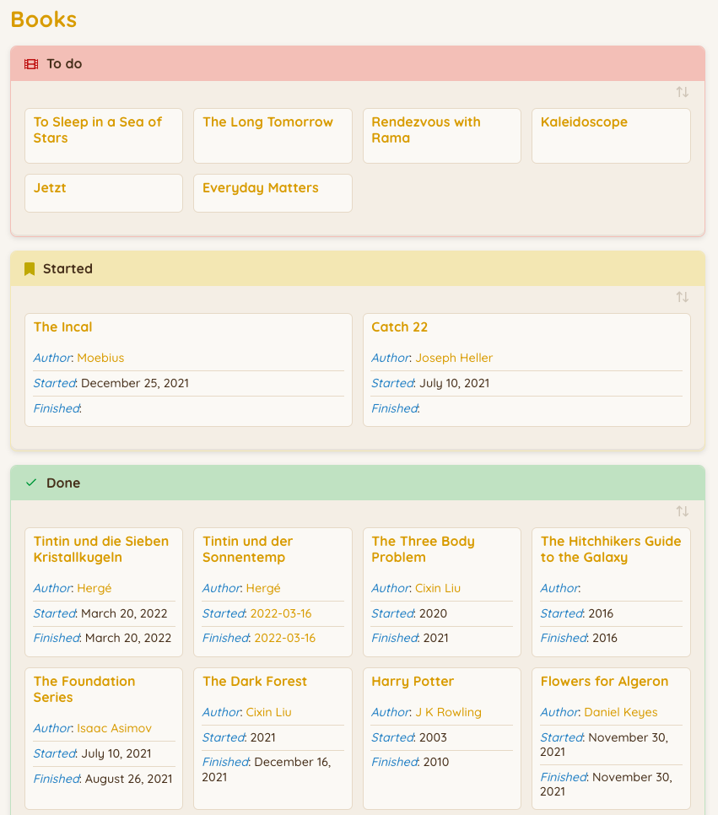
Task: Click the sort arrows in To do section
Action: point(682,92)
